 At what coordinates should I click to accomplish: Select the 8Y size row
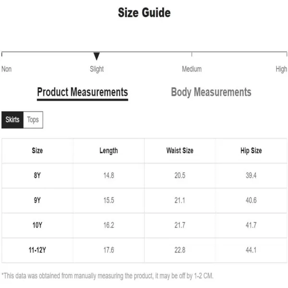144,176
